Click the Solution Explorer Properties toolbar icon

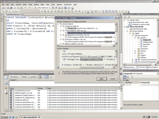point(125,17)
